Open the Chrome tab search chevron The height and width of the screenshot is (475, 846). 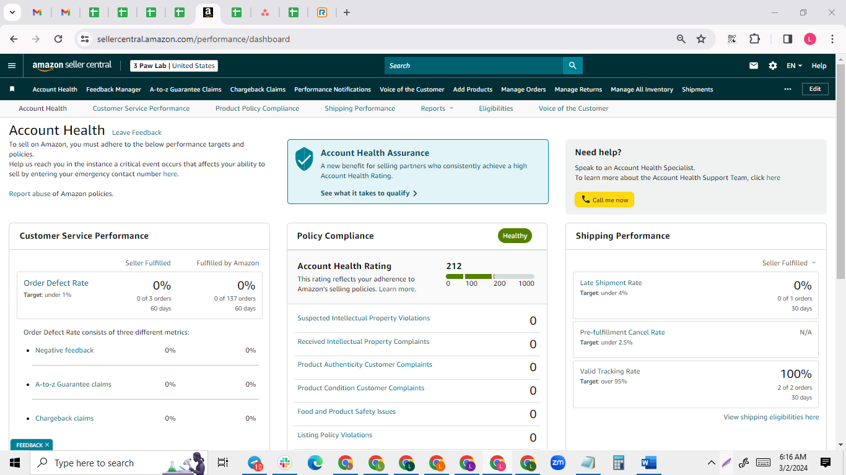(x=12, y=12)
